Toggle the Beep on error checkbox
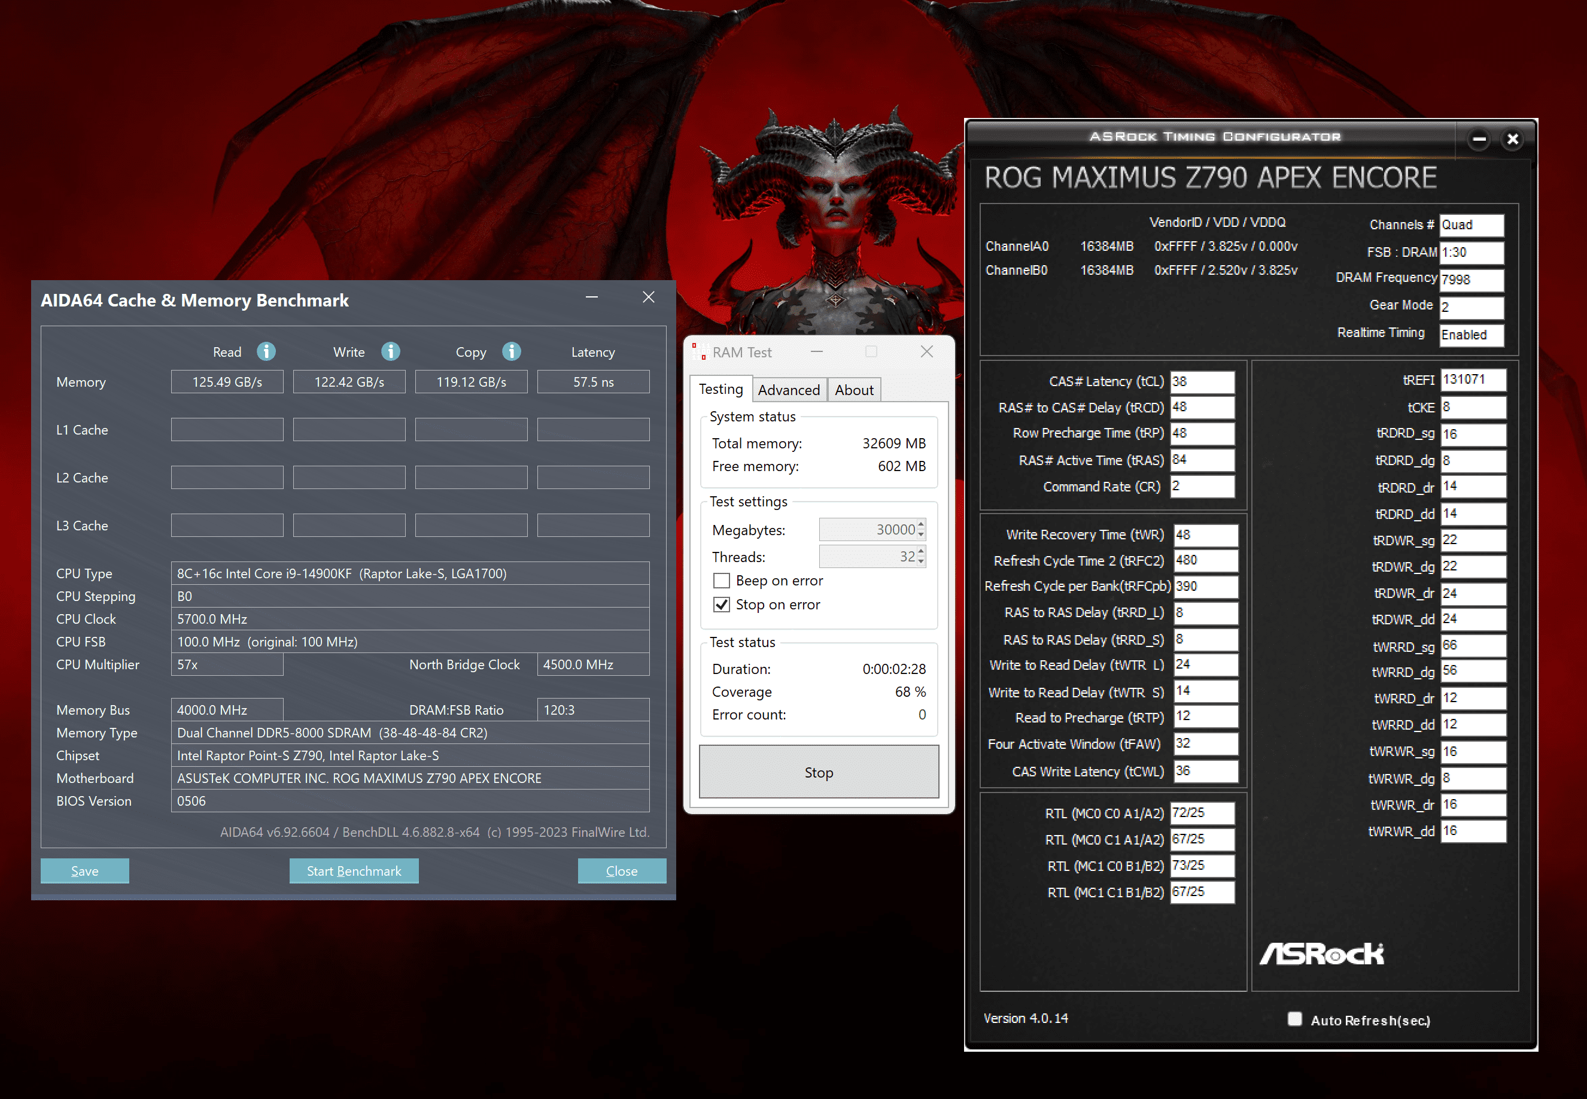1587x1099 pixels. (721, 581)
